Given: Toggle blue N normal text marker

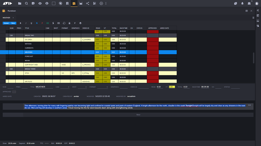Looking at the screenshot, I should [37, 23].
